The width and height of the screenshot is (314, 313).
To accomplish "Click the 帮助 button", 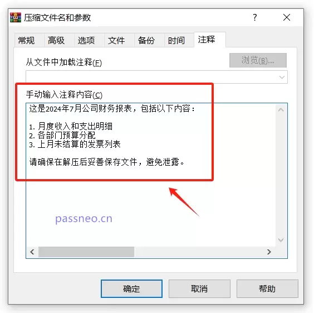I will (267, 288).
